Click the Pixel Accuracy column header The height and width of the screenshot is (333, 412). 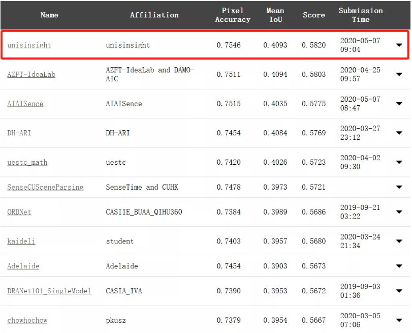click(233, 15)
